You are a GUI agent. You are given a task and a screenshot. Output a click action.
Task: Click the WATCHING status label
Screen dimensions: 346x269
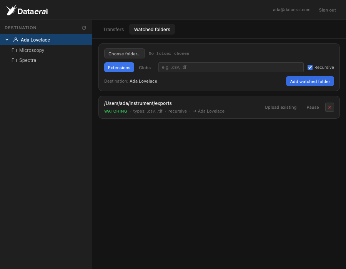[116, 111]
